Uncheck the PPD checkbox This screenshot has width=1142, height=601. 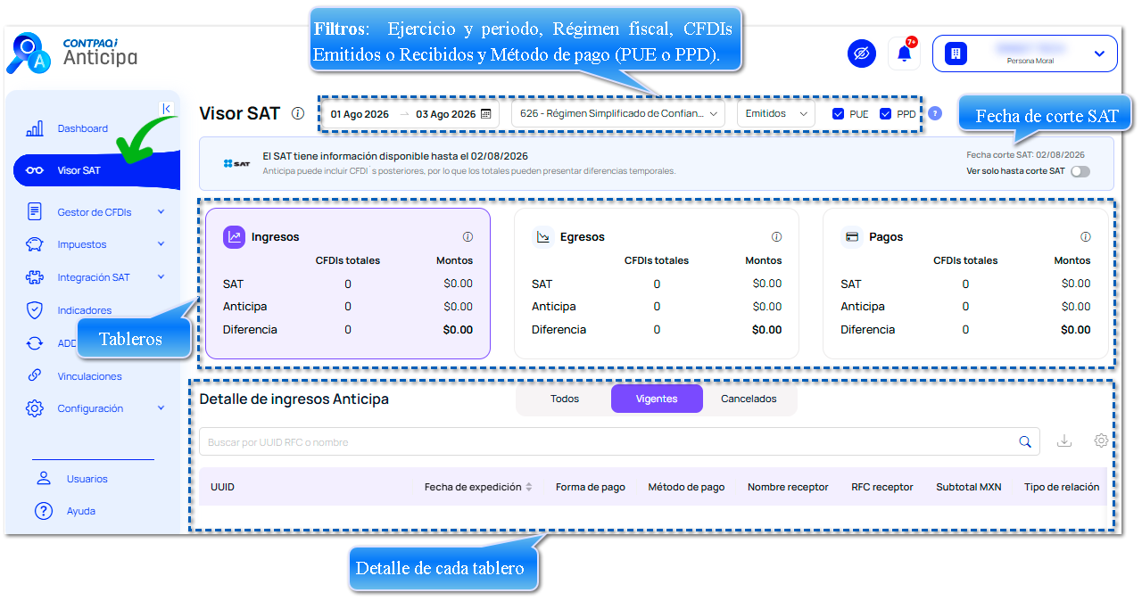point(885,114)
